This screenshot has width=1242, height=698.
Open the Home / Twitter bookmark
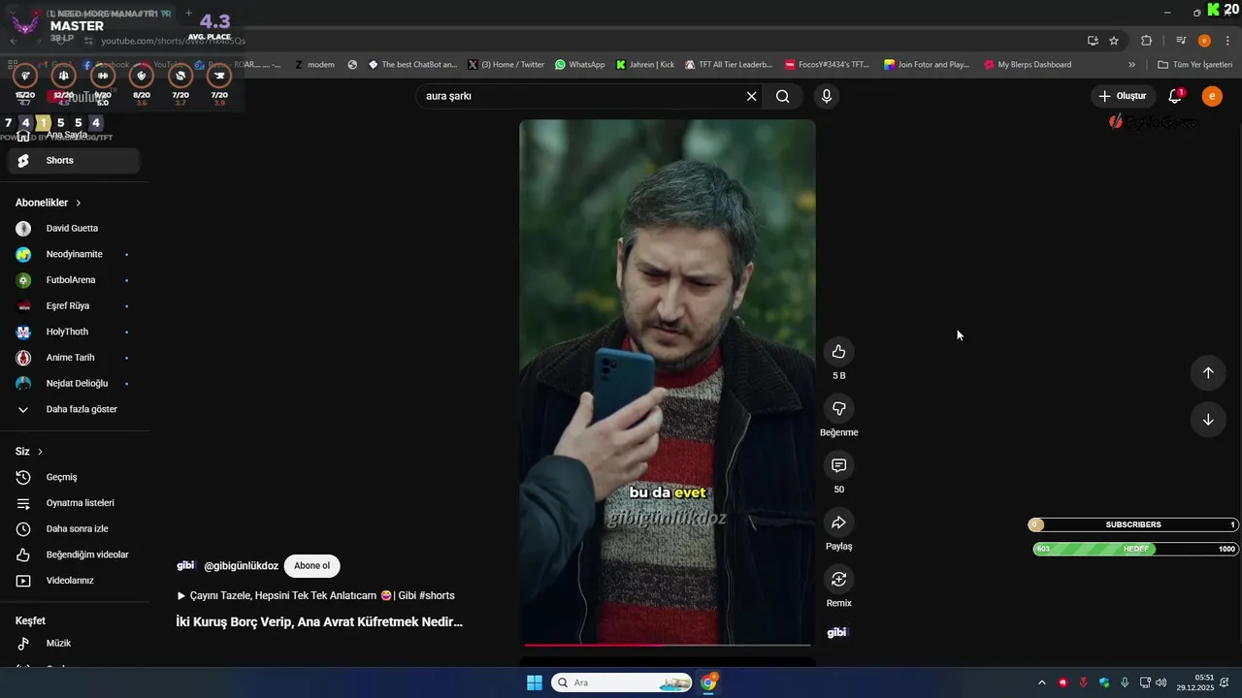click(x=506, y=65)
